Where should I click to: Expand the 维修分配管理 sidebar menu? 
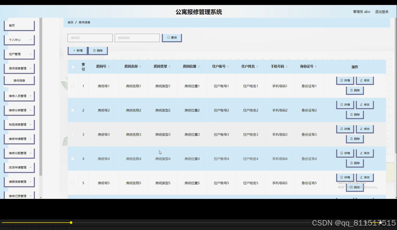(x=19, y=153)
